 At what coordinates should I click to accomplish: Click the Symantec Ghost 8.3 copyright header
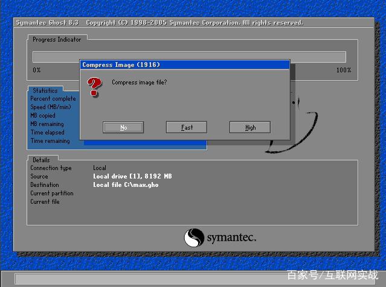(159, 22)
